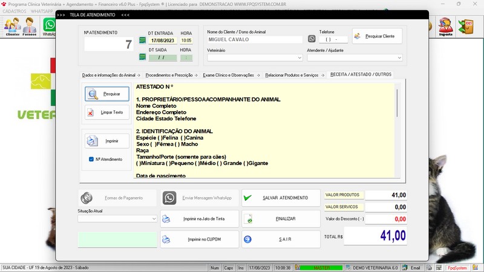Toggle the Nº Atendimento checkbox

[x=91, y=160]
